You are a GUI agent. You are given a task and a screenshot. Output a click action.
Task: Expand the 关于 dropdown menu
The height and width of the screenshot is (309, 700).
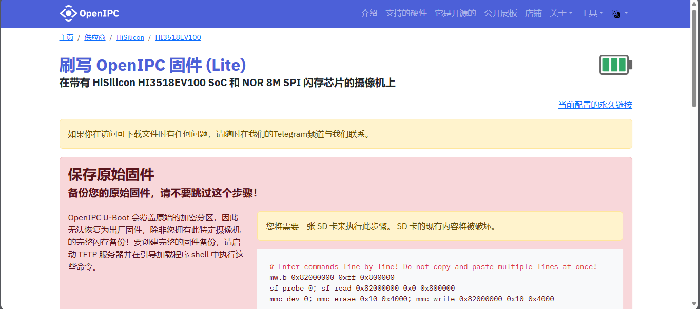coord(561,13)
